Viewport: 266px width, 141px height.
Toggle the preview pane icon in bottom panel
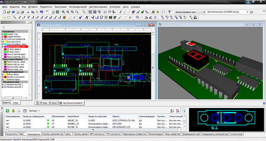pos(184,111)
